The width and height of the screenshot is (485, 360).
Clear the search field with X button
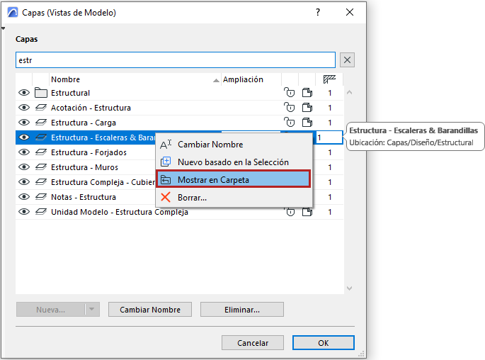point(347,60)
